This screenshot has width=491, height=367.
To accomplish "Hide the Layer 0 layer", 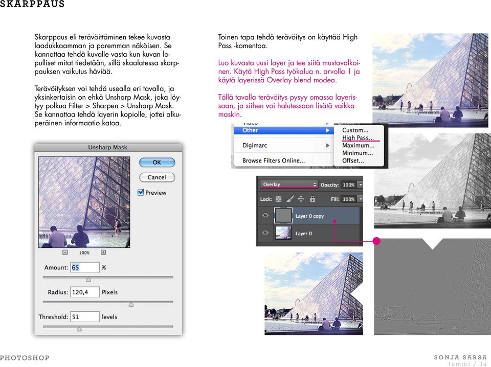I will (265, 233).
